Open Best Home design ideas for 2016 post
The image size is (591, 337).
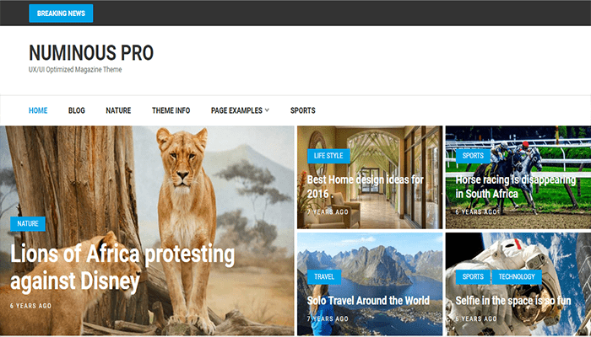(x=366, y=186)
